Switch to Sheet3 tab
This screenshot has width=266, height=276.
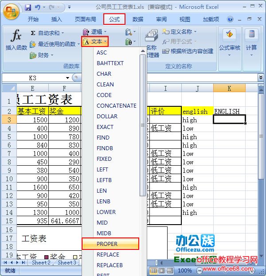tap(67, 263)
